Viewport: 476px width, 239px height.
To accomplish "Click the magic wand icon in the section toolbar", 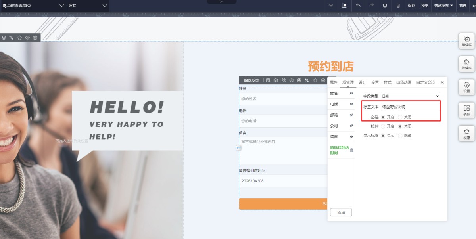I will (x=12, y=38).
